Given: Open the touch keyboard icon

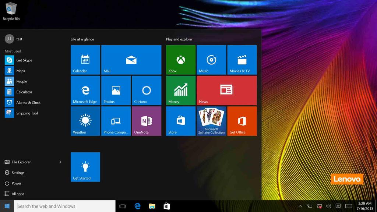Looking at the screenshot, I should coord(349,206).
